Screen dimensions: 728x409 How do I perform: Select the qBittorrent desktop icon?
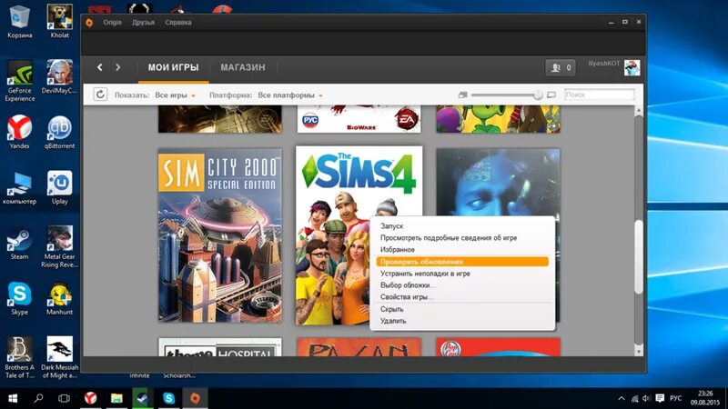point(59,132)
